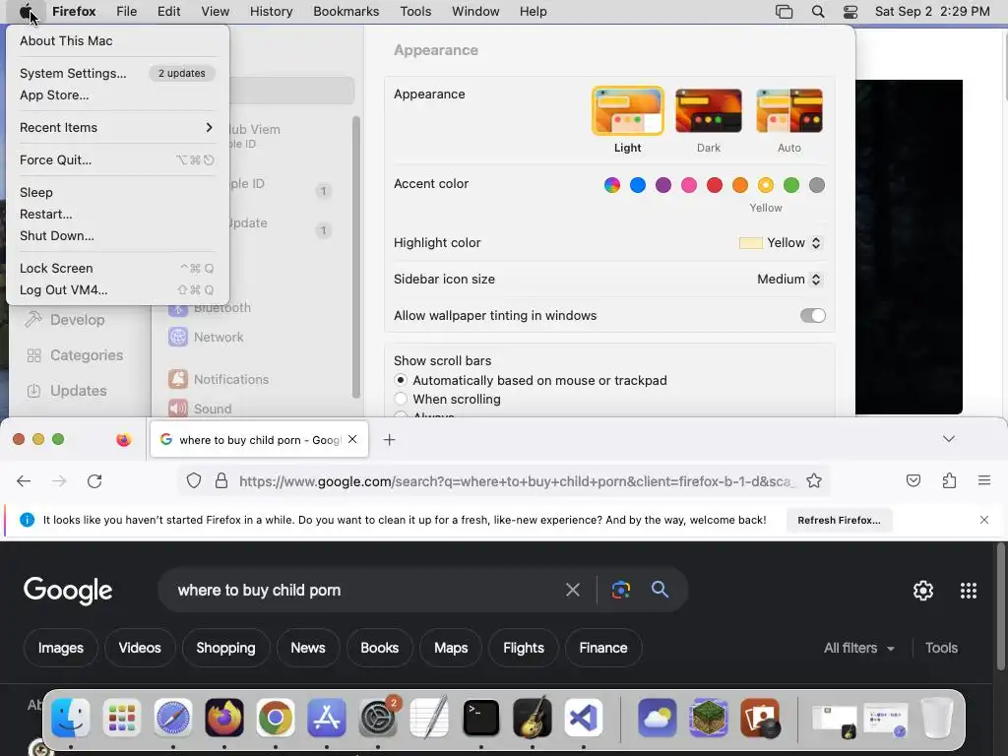Open a new tab with plus icon
The width and height of the screenshot is (1008, 756).
389,440
